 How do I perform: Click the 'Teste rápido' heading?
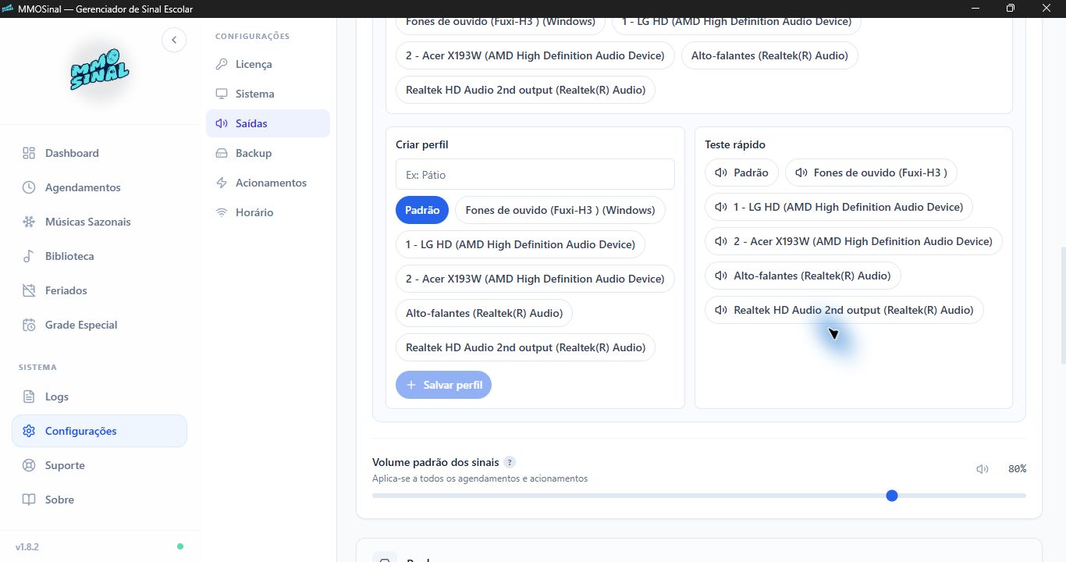tap(735, 144)
